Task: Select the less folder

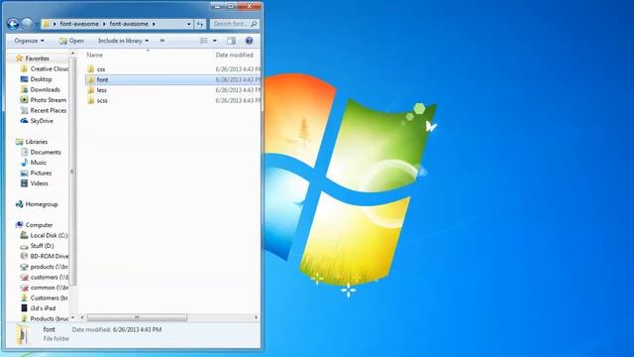Action: [x=101, y=90]
